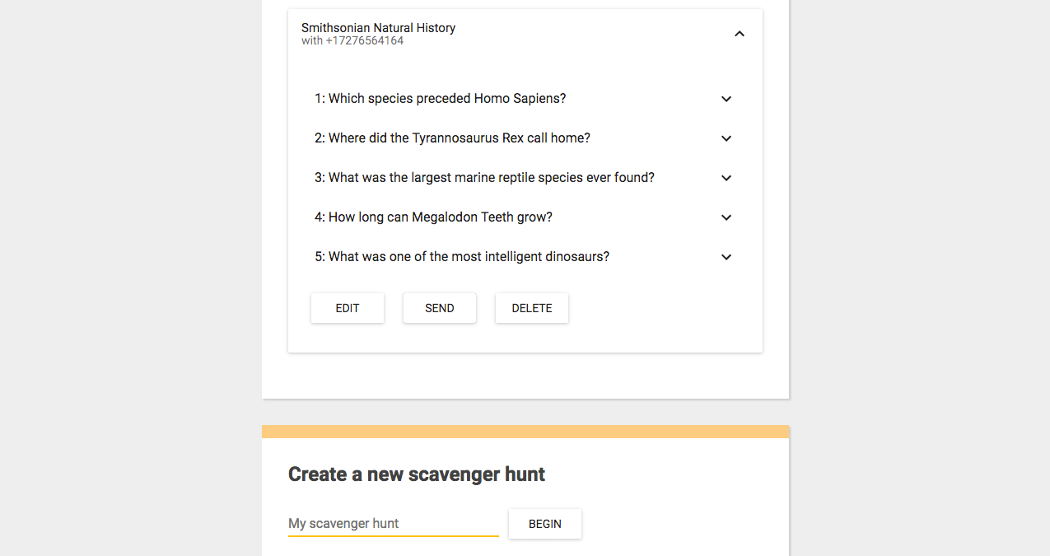
Task: Delete the Smithsonian Natural History hunt
Action: [x=532, y=308]
